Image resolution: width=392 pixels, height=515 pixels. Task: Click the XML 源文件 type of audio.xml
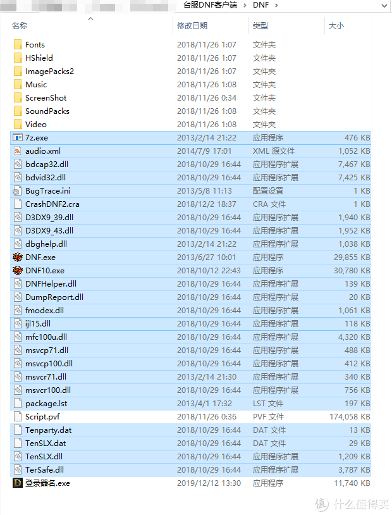274,151
